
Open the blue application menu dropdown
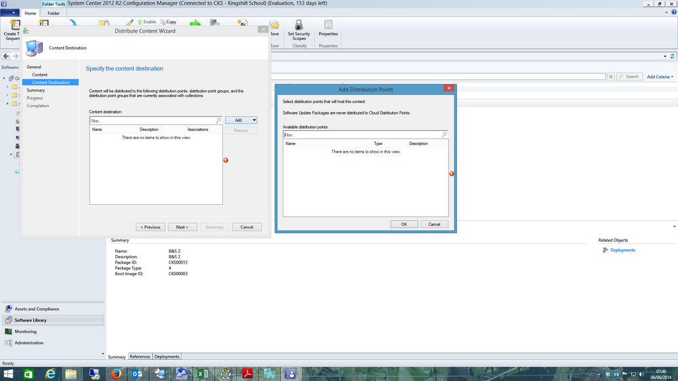(x=9, y=13)
